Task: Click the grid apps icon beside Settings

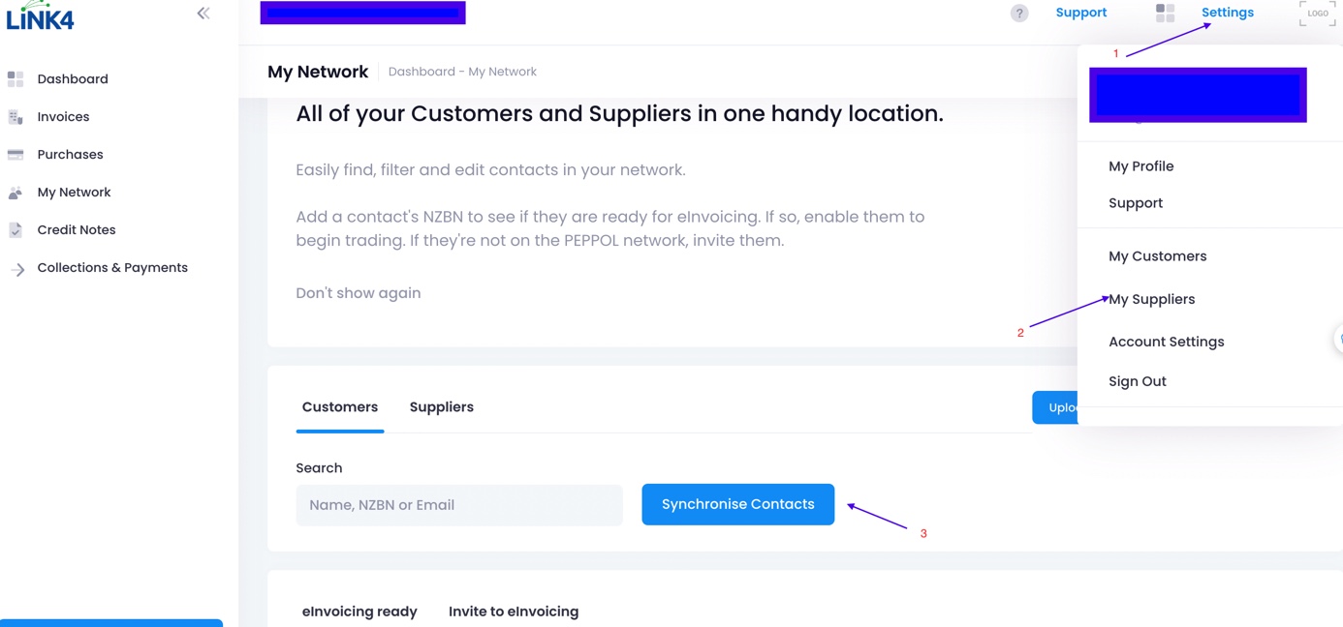Action: [x=1165, y=13]
